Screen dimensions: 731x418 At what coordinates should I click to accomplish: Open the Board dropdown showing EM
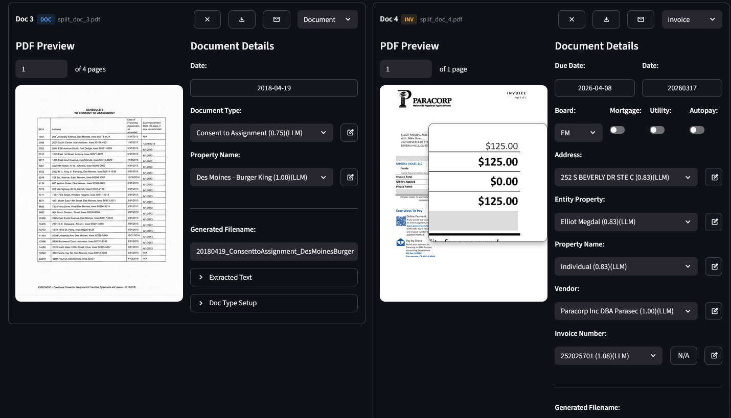coord(578,133)
